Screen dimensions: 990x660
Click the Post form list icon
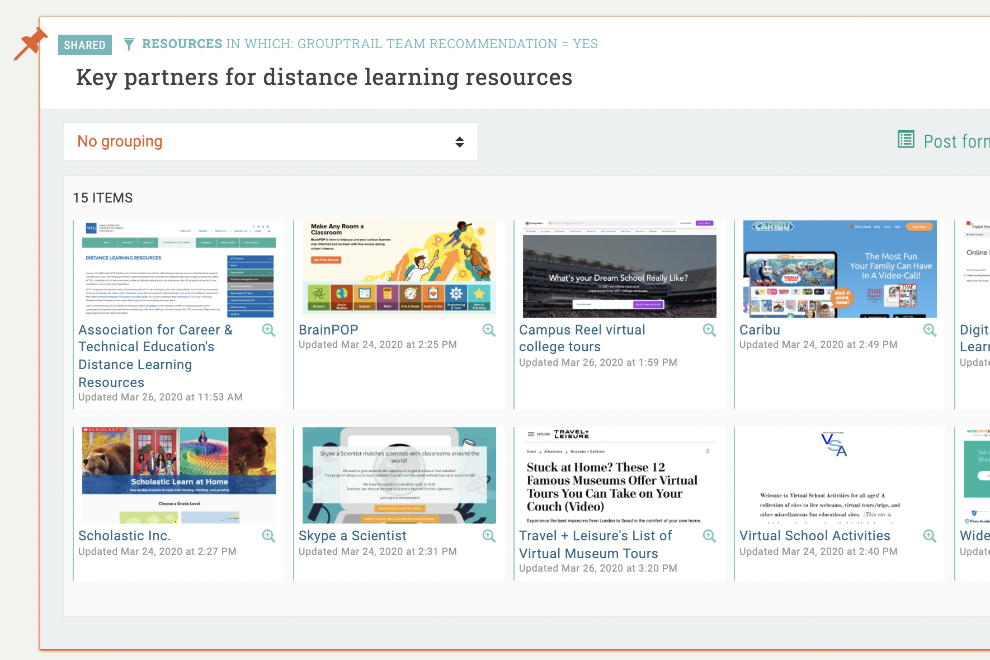[906, 139]
